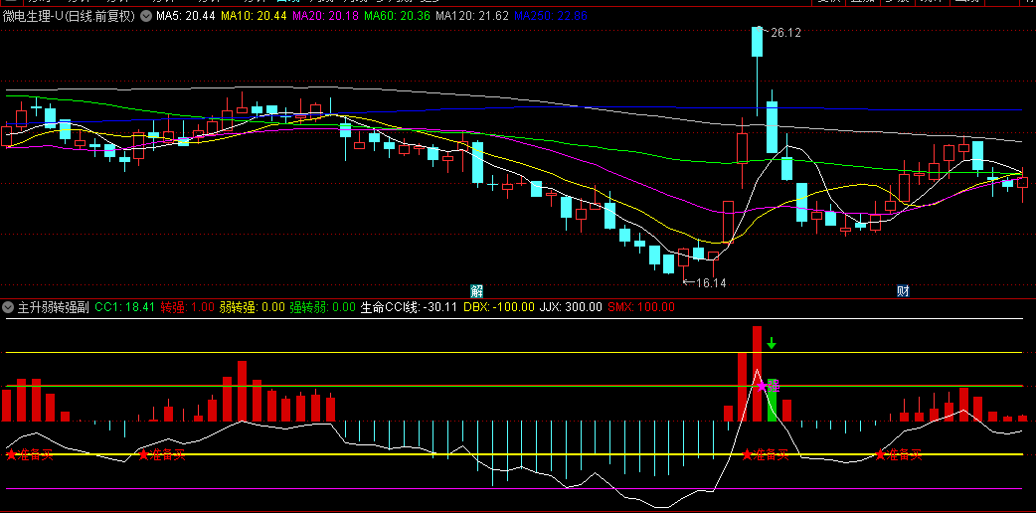Click the tallest red bar in the indicator panel
Screen dimensions: 1036x513
(x=757, y=374)
